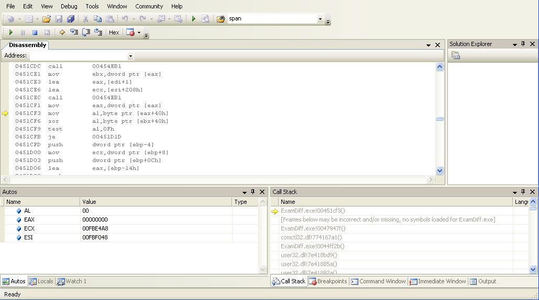The image size is (539, 300).
Task: Click the Call Stack scrollbar down arrow
Action: pyautogui.click(x=533, y=270)
